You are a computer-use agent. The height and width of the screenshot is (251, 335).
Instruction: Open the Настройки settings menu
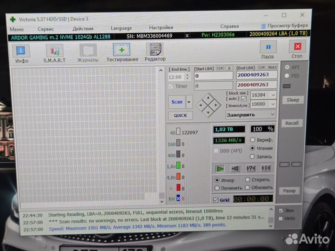161,28
